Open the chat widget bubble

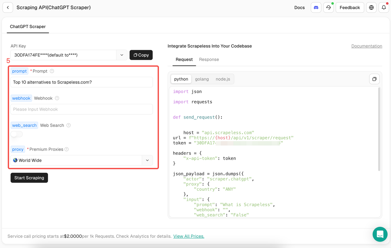tap(380, 234)
